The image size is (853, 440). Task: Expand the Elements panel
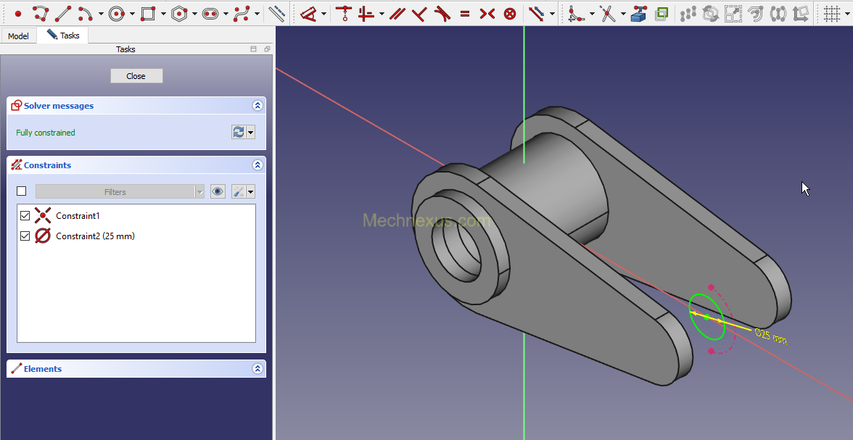tap(257, 369)
